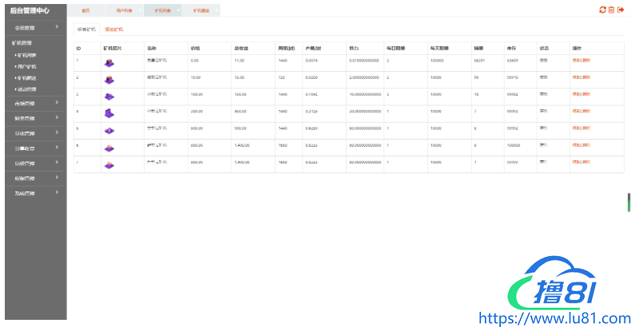635x327 pixels.
Task: Switch to the 添加矿机 sub-tab
Action: point(114,29)
